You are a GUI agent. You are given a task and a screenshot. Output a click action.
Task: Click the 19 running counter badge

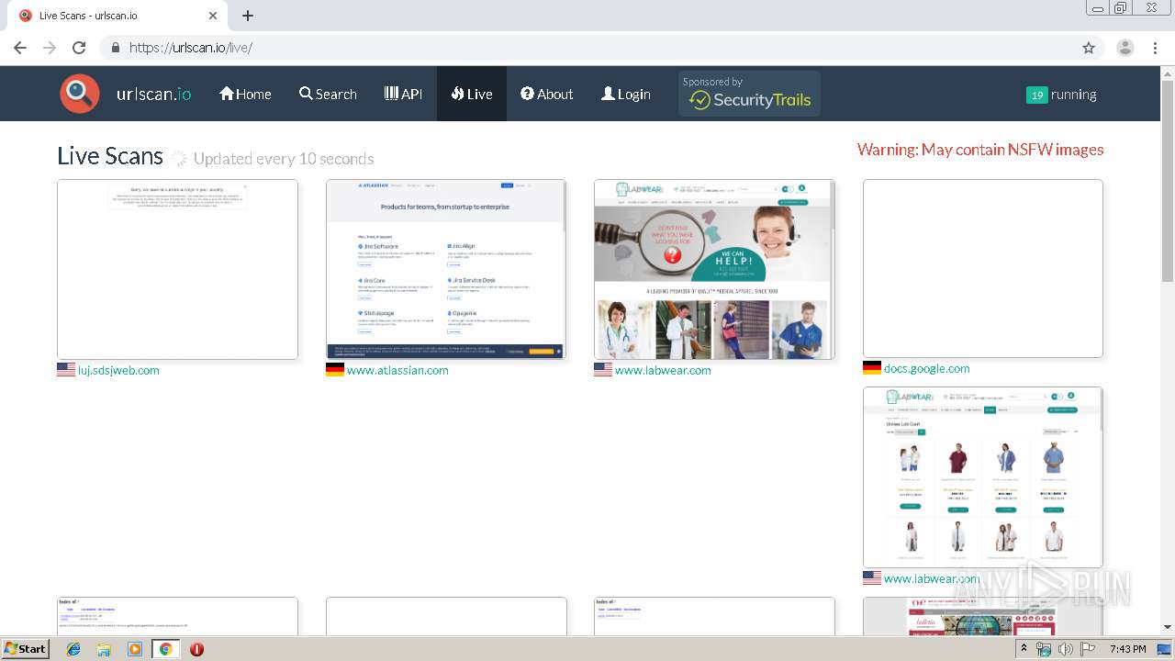(1037, 95)
